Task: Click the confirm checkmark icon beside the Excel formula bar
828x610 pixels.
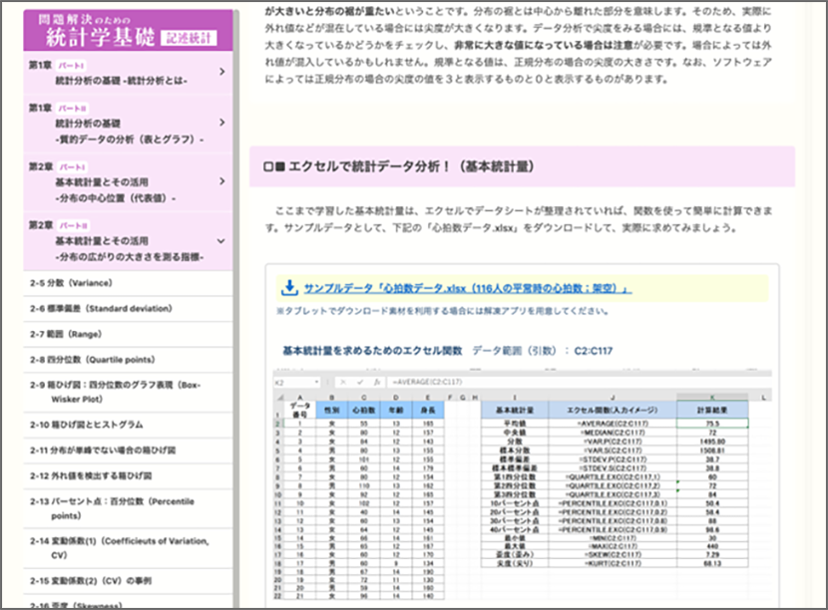Action: click(360, 382)
